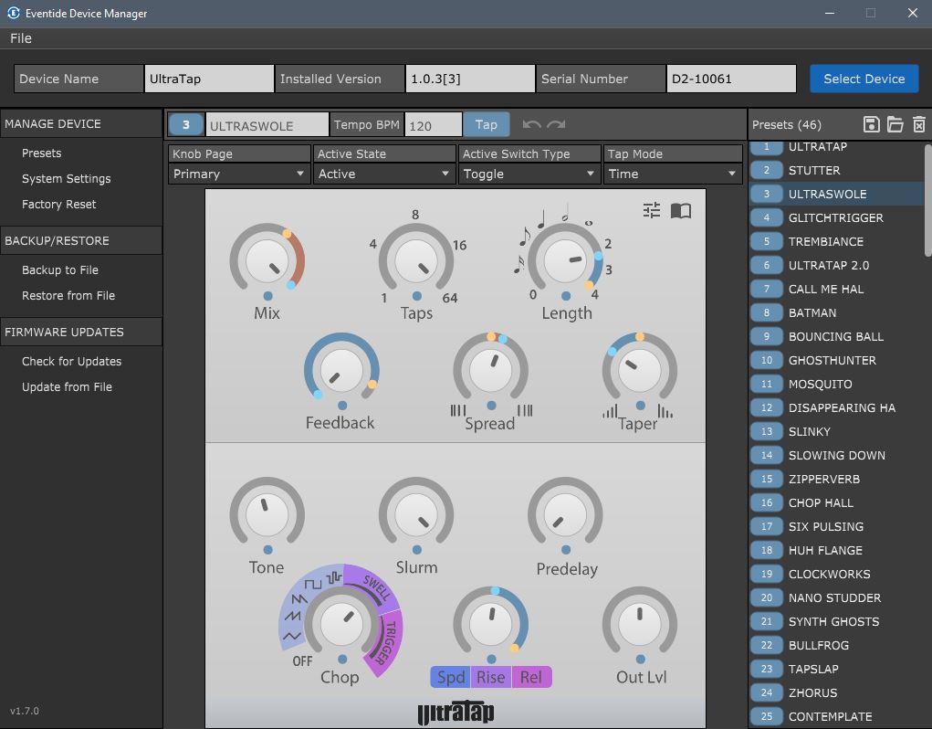
Task: Select the CALL ME HAL preset
Action: point(836,289)
